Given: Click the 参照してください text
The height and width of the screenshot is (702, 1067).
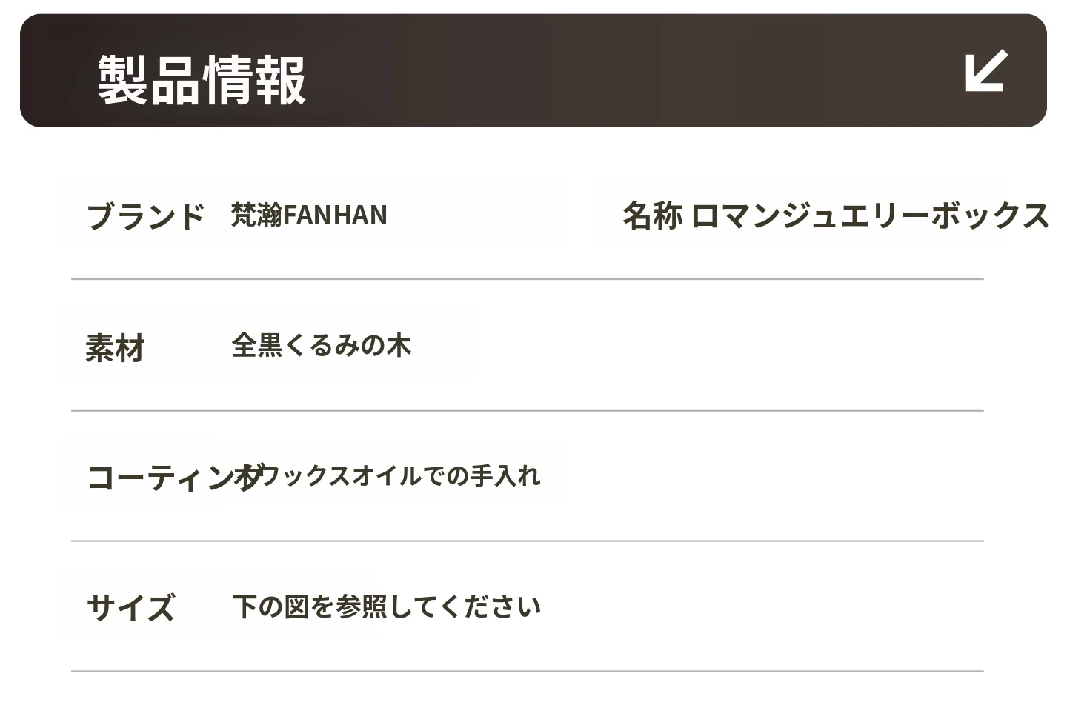Looking at the screenshot, I should click(x=439, y=606).
